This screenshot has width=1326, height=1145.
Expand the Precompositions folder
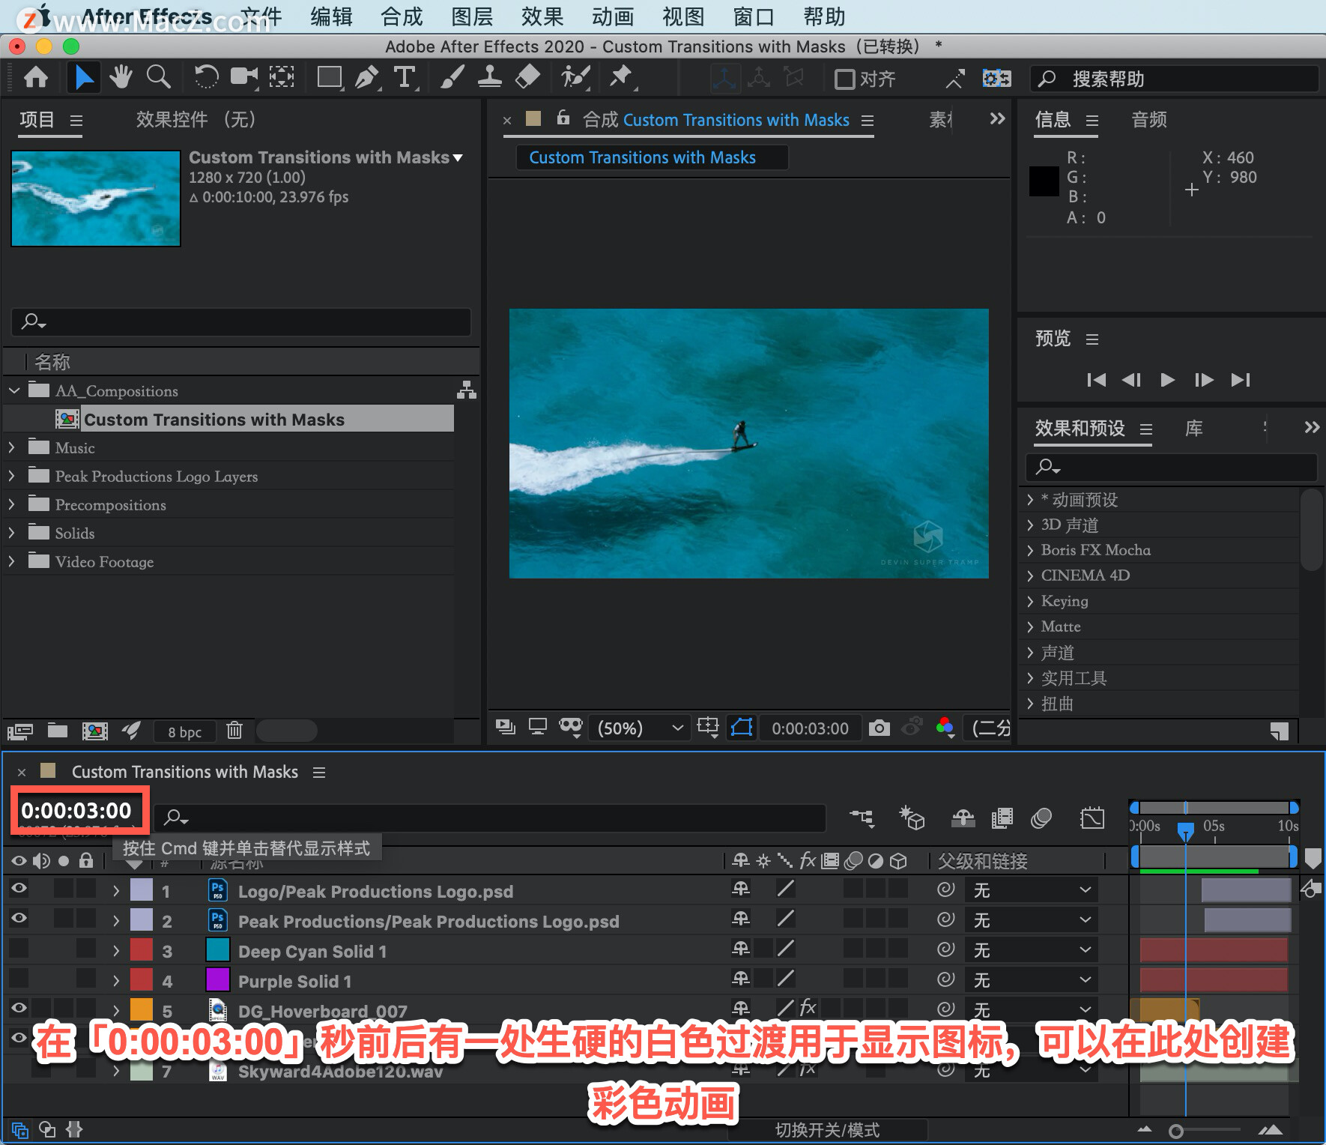click(12, 504)
